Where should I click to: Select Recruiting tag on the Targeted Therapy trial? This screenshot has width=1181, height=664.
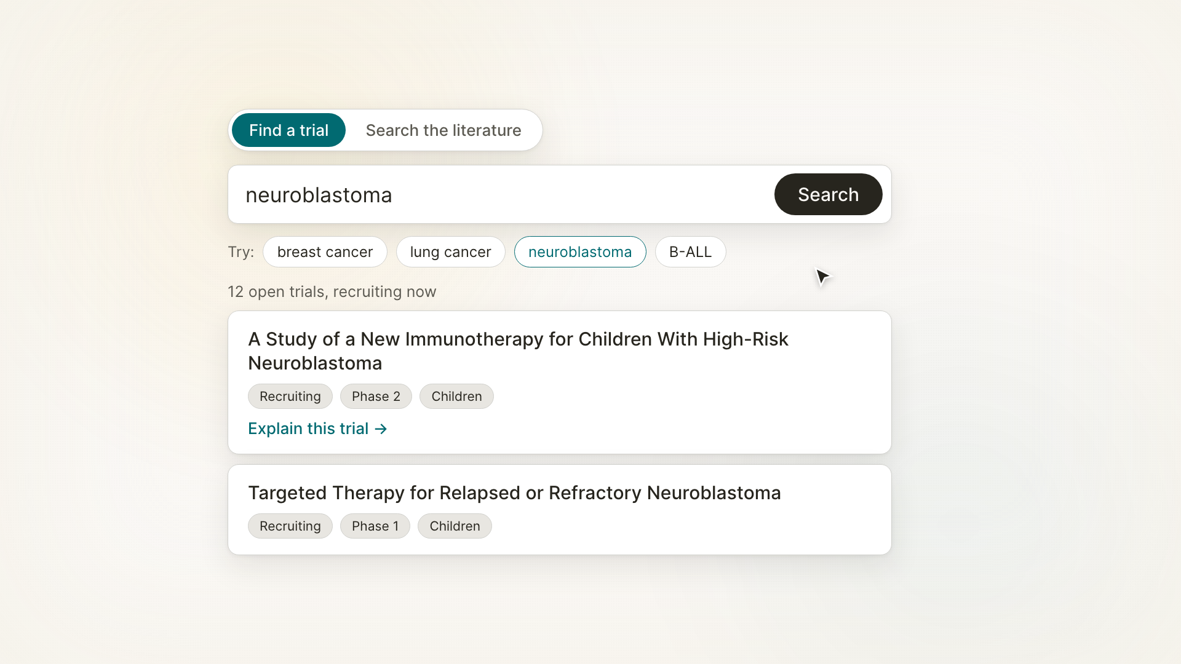point(290,526)
